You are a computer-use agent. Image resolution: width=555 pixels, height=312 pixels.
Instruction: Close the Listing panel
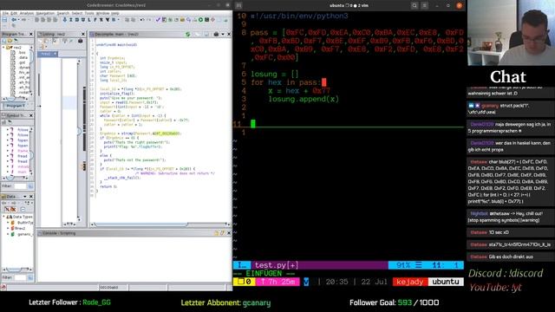pyautogui.click(x=83, y=34)
